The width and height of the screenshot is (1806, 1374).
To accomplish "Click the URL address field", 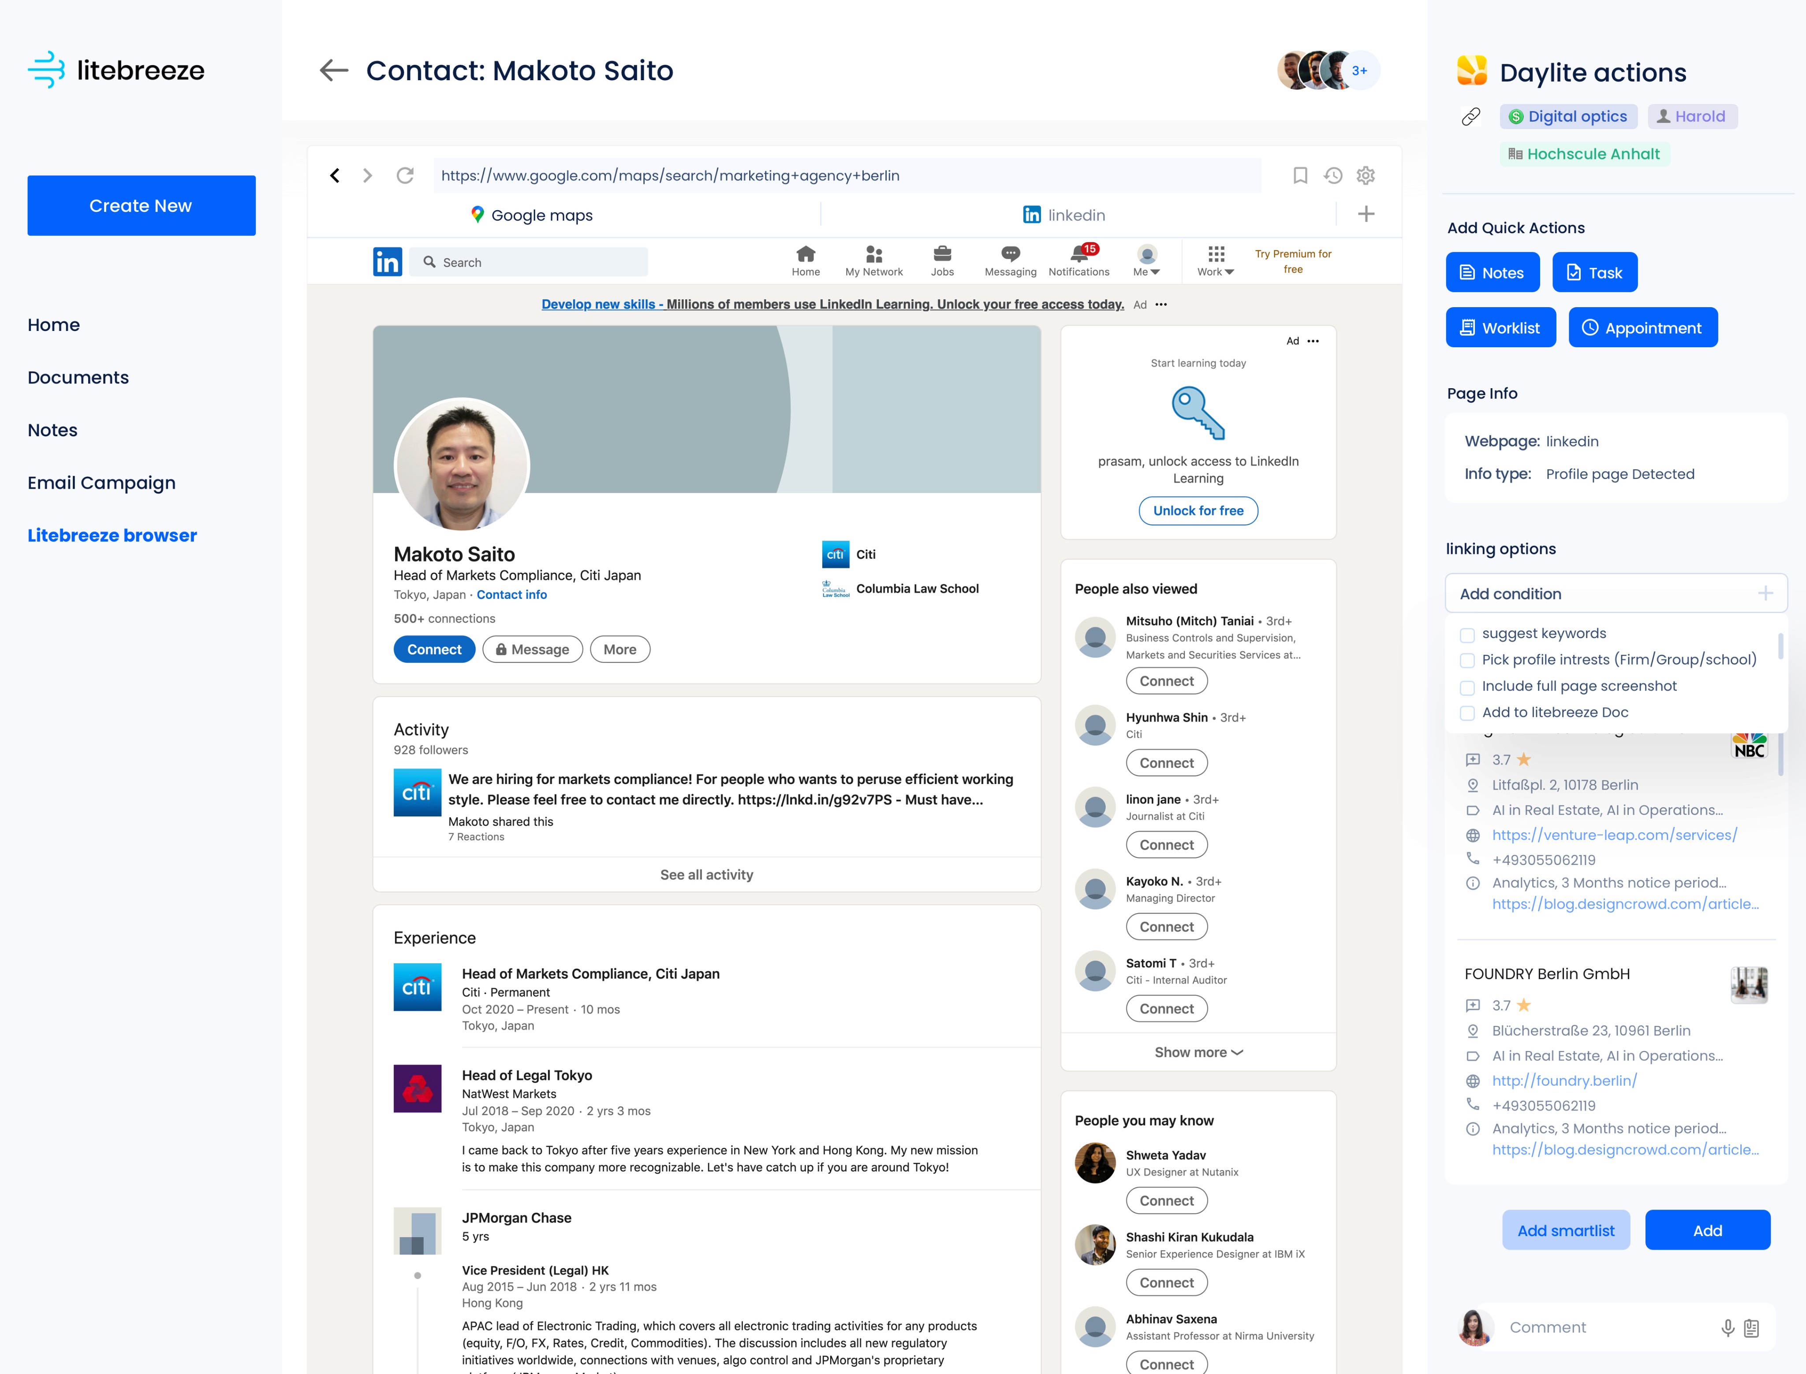I will [847, 176].
